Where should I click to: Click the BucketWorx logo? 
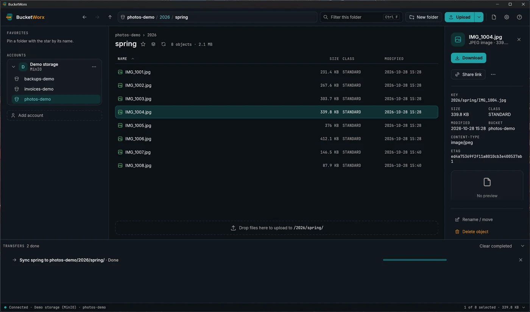coord(9,17)
